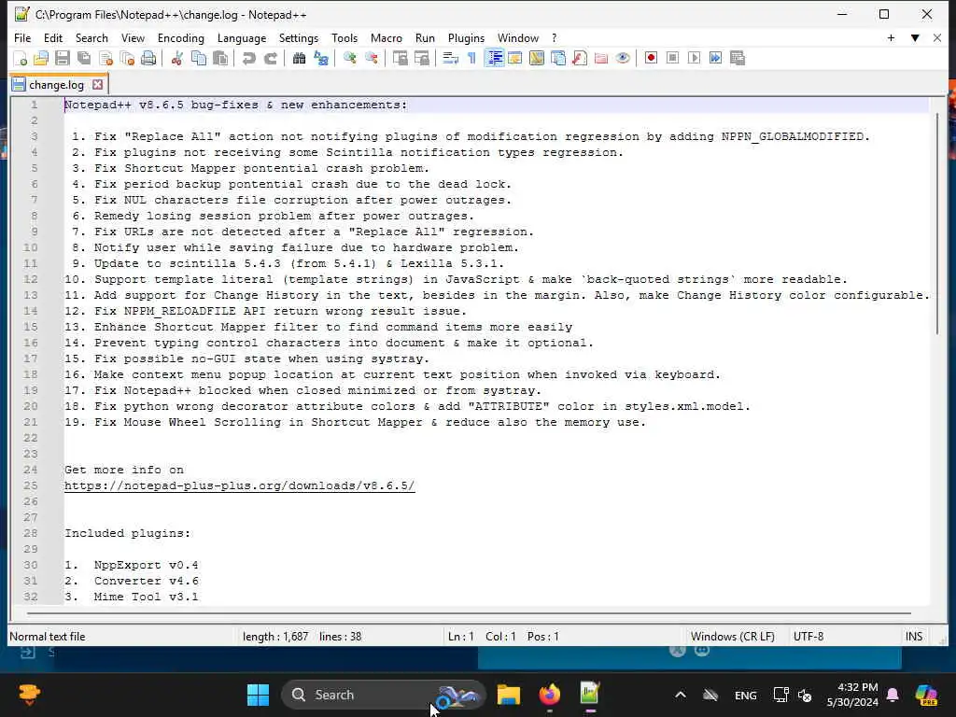The image size is (956, 717).
Task: Open Firefox from the taskbar
Action: (x=550, y=695)
